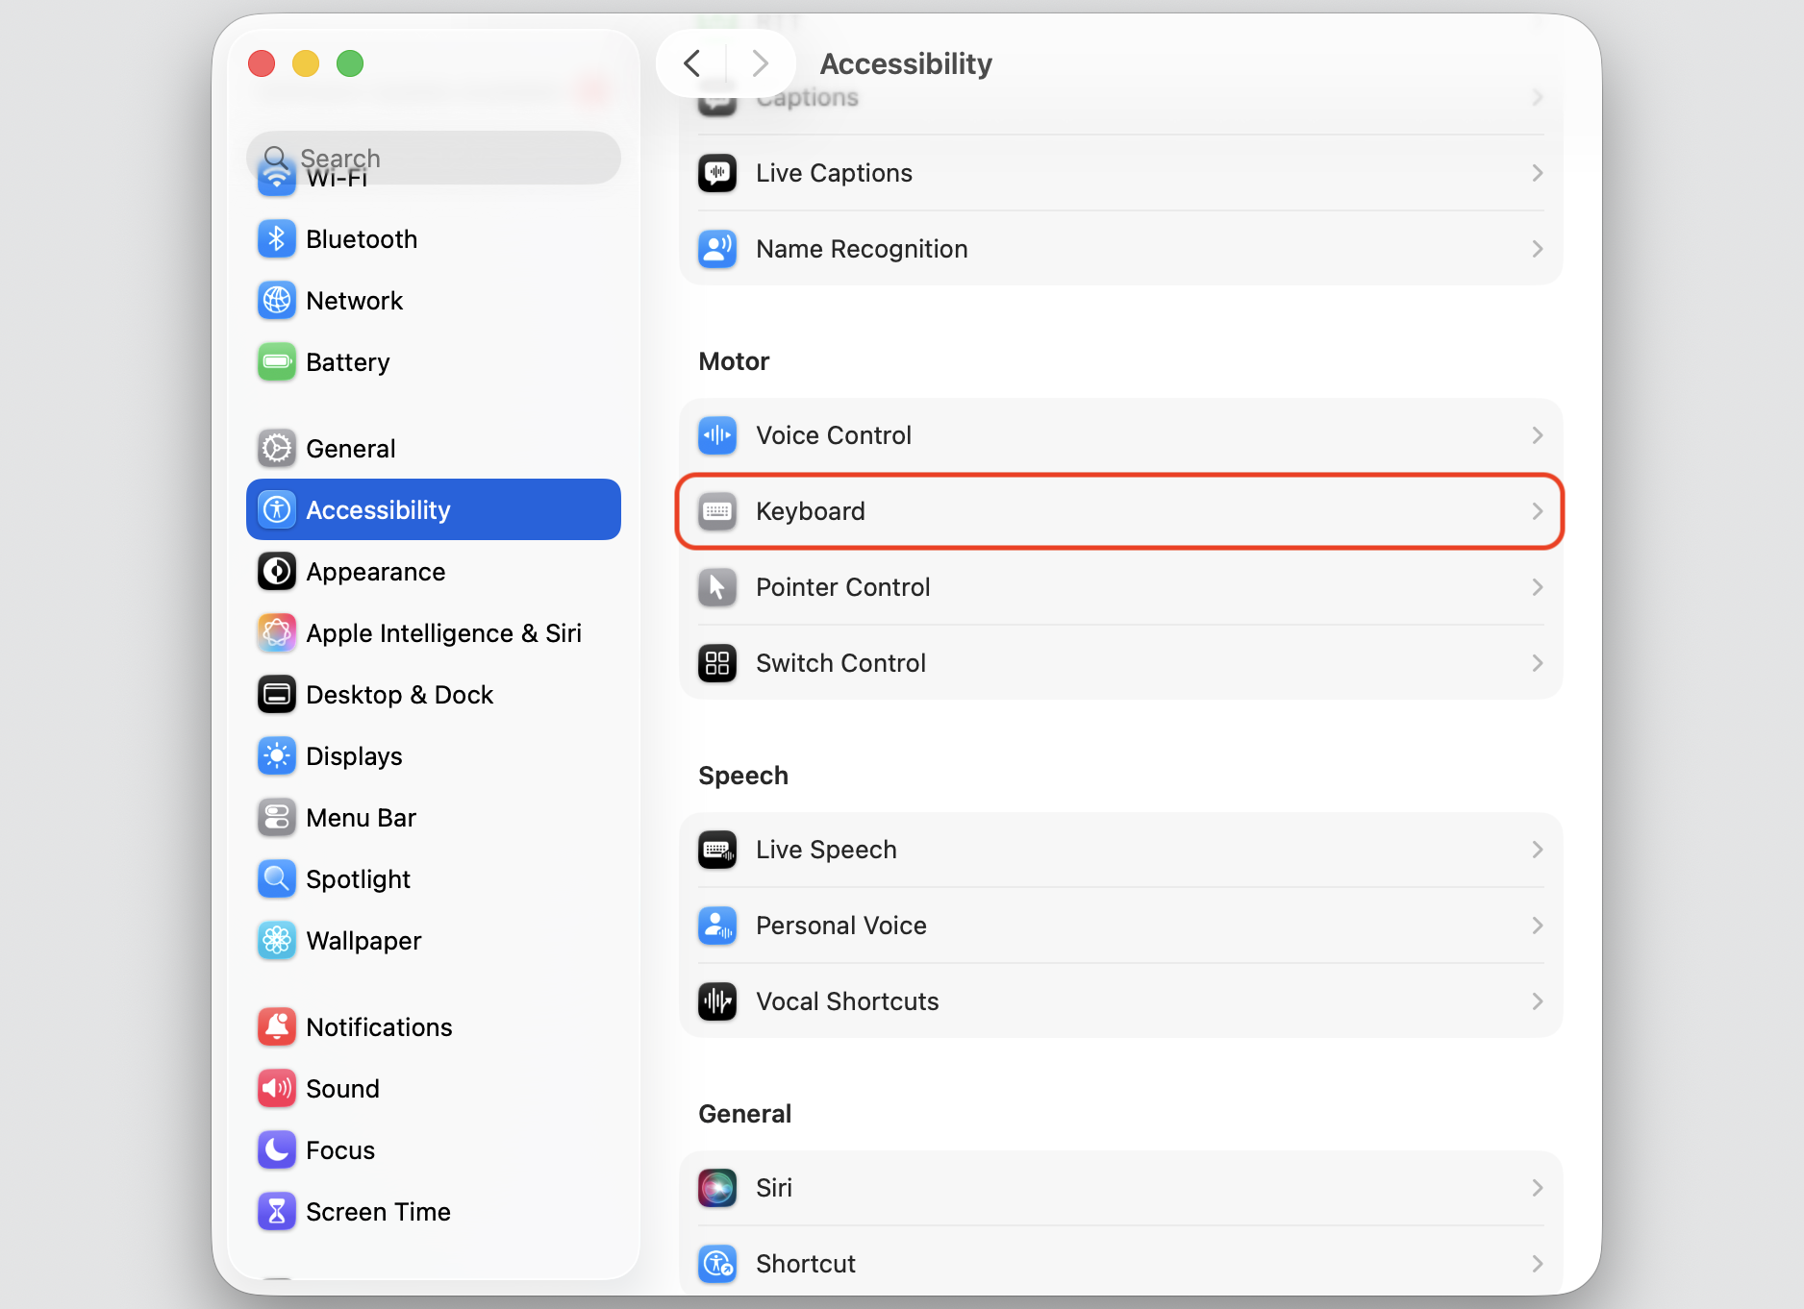Click the Live Captions icon
Image resolution: width=1804 pixels, height=1309 pixels.
point(717,173)
